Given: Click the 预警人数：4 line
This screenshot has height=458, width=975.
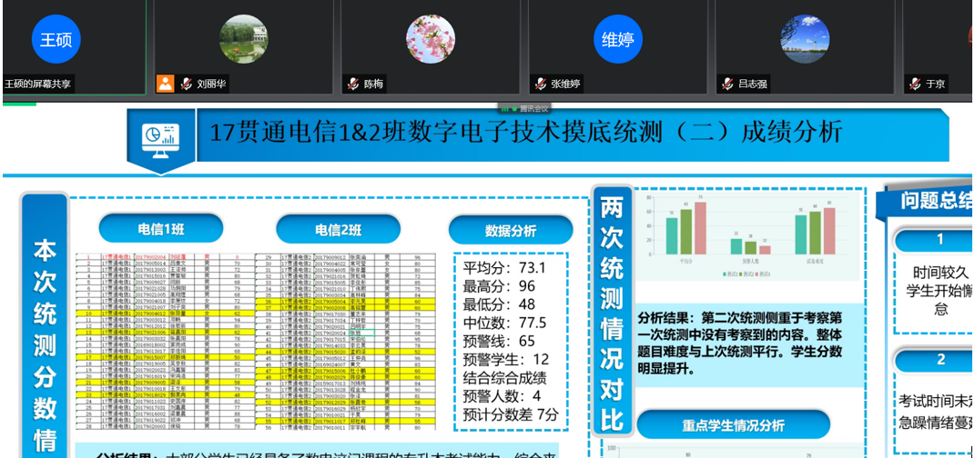Looking at the screenshot, I should [502, 396].
